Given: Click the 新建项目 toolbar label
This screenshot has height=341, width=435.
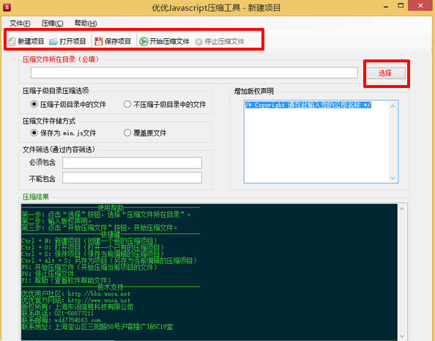Looking at the screenshot, I should coord(31,42).
